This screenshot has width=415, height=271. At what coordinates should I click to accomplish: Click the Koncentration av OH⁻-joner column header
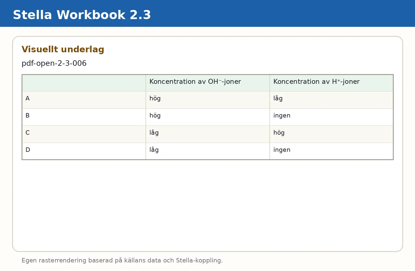point(208,83)
